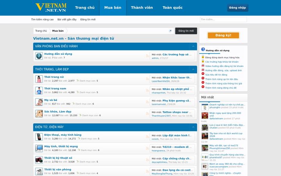Image resolution: width=281 pixels, height=176 pixels.
Task: Click the Thời trang nam category icon
Action: (x=39, y=90)
